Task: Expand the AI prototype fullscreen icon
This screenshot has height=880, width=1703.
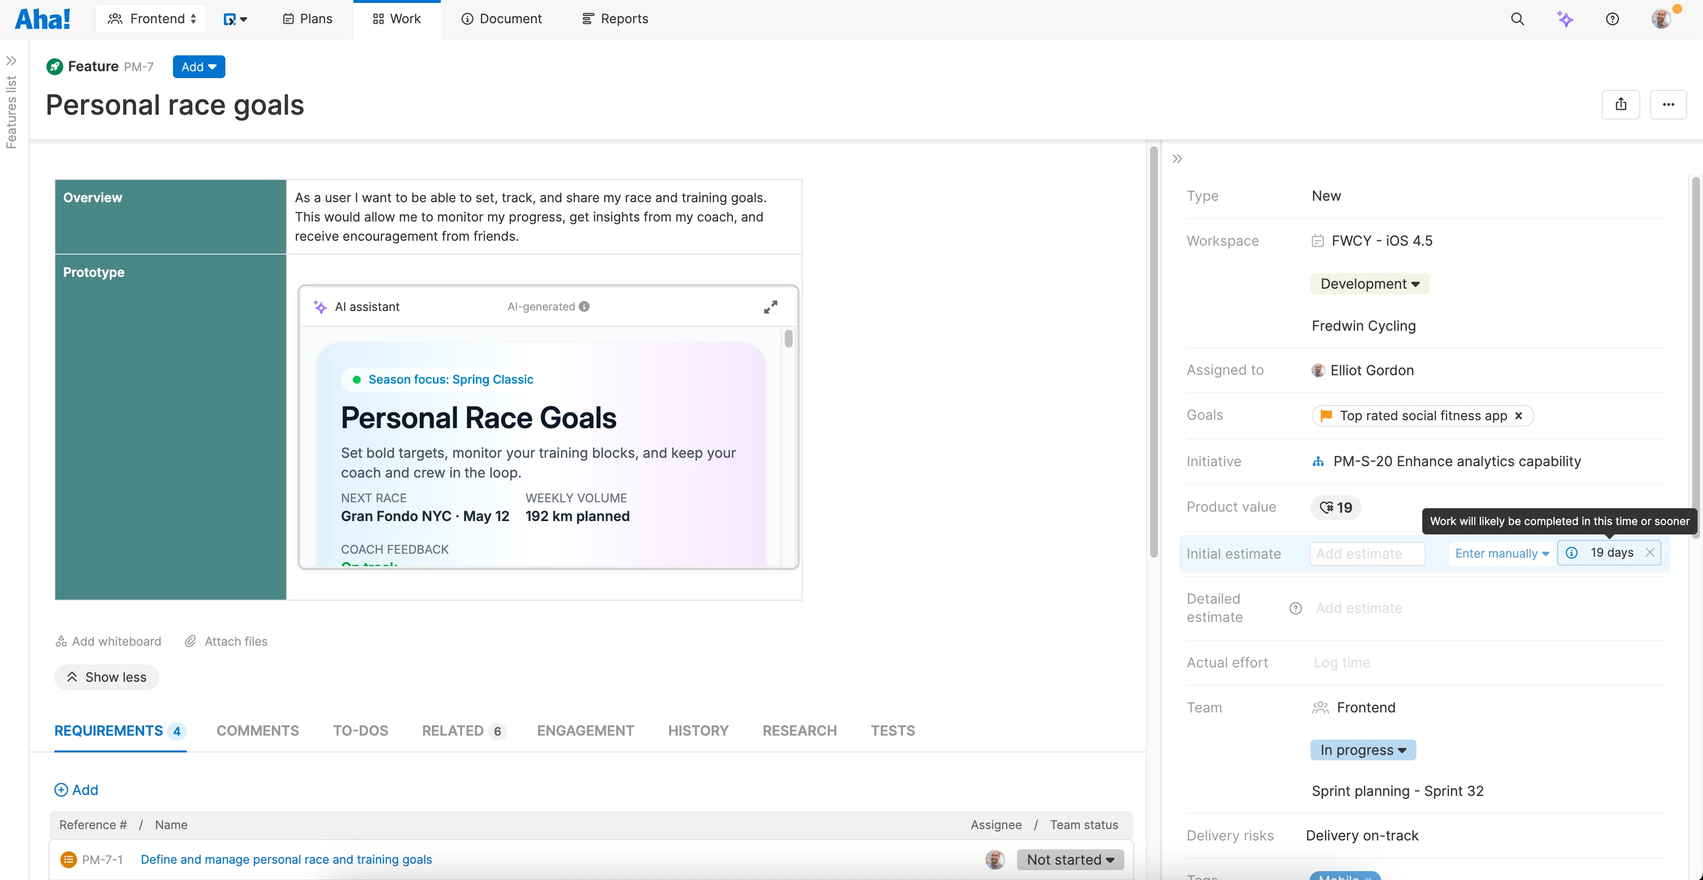Action: [770, 307]
